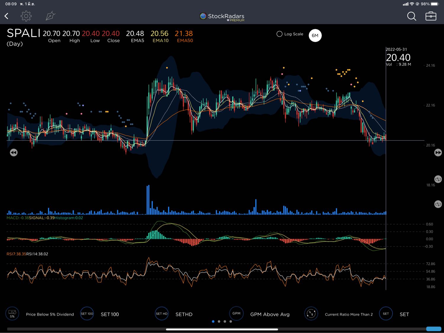Open the portfolio briefcase icon
Image resolution: width=444 pixels, height=333 pixels.
pyautogui.click(x=431, y=16)
